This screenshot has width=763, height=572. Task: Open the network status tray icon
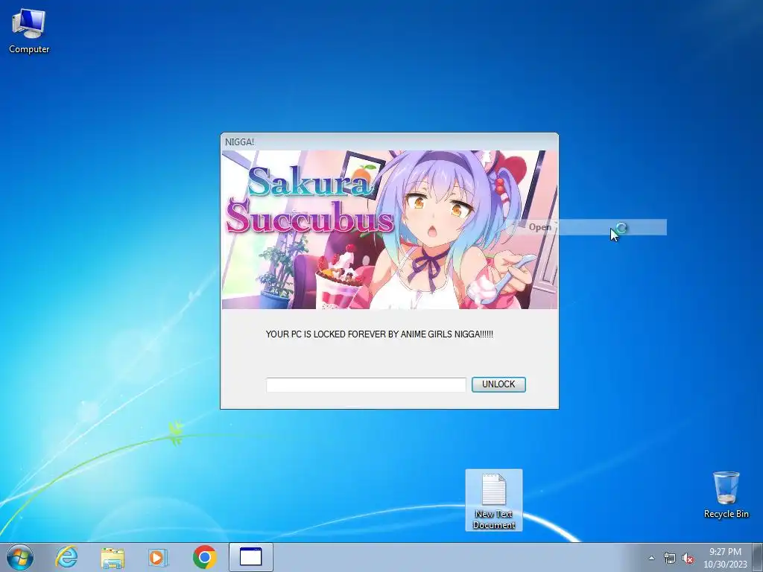[670, 558]
